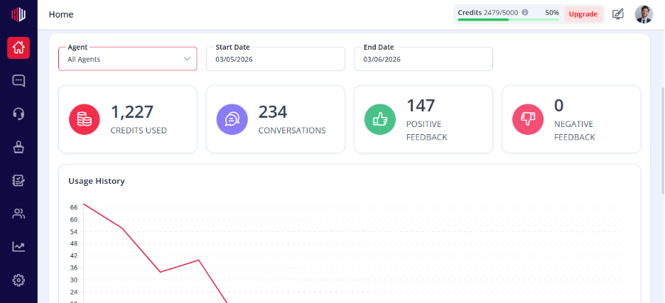Click the Usage History heading
This screenshot has width=665, height=303.
tap(97, 181)
